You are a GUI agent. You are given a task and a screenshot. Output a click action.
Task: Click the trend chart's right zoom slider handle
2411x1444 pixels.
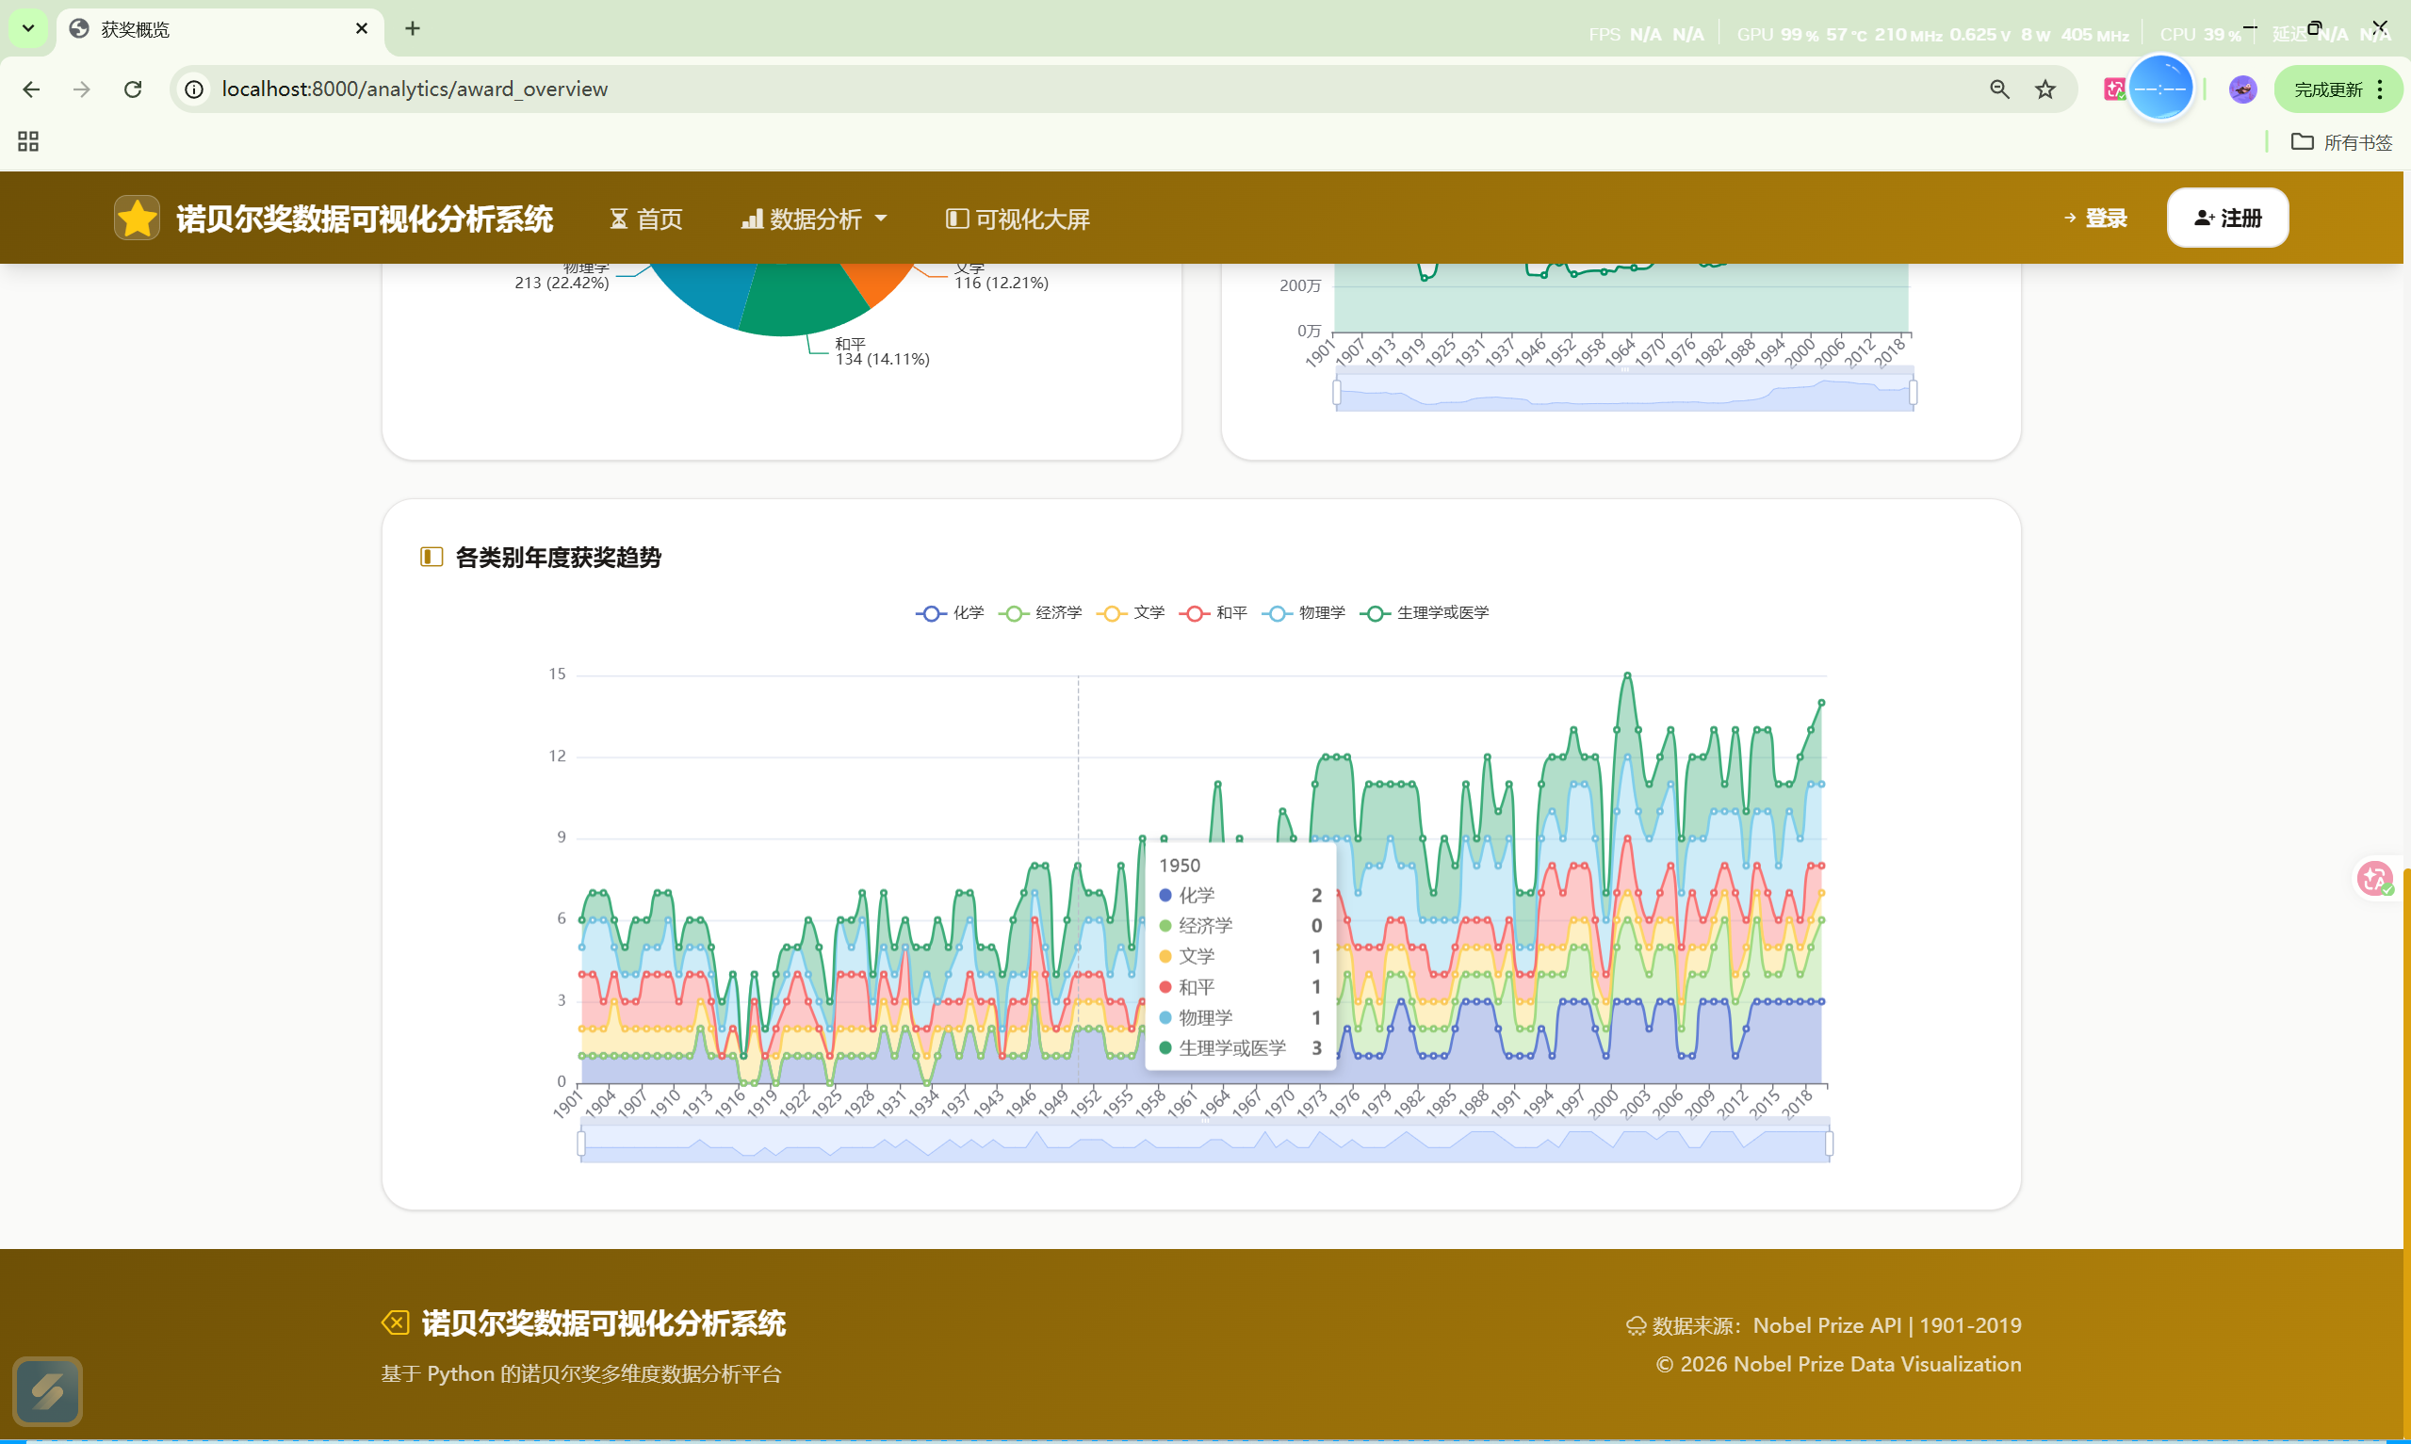pos(1829,1144)
